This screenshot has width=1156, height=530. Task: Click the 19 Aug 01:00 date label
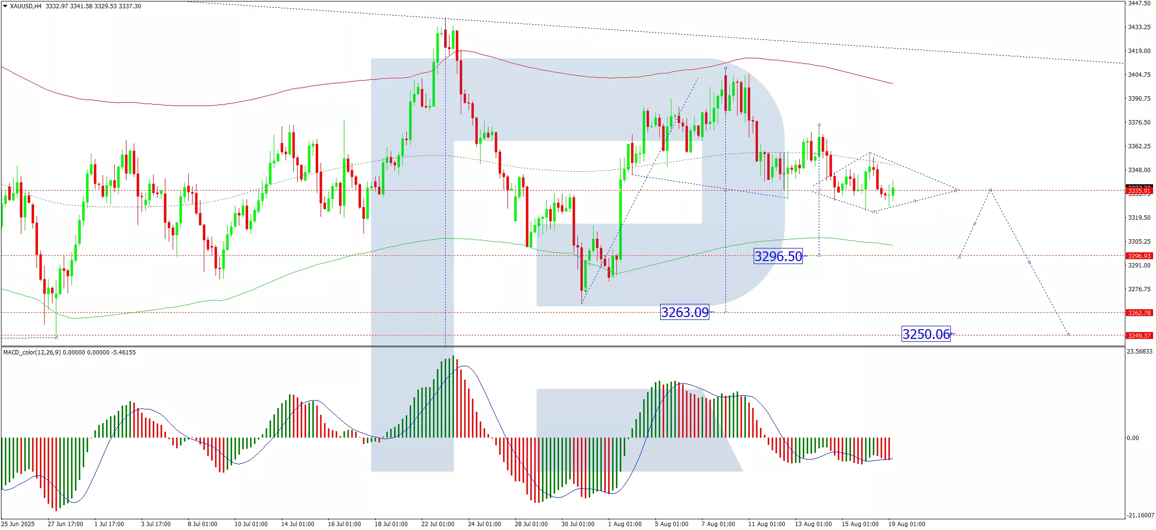pos(906,524)
